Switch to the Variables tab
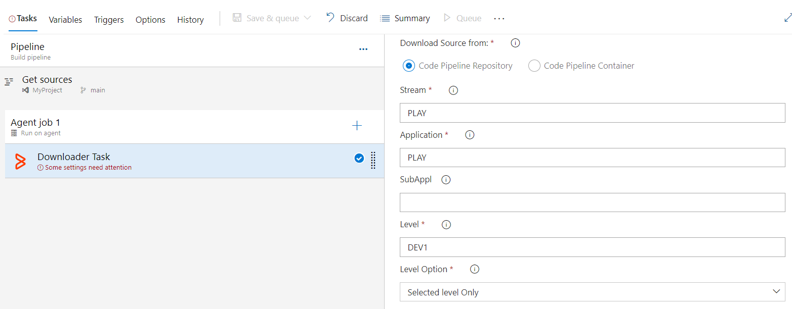 point(65,20)
